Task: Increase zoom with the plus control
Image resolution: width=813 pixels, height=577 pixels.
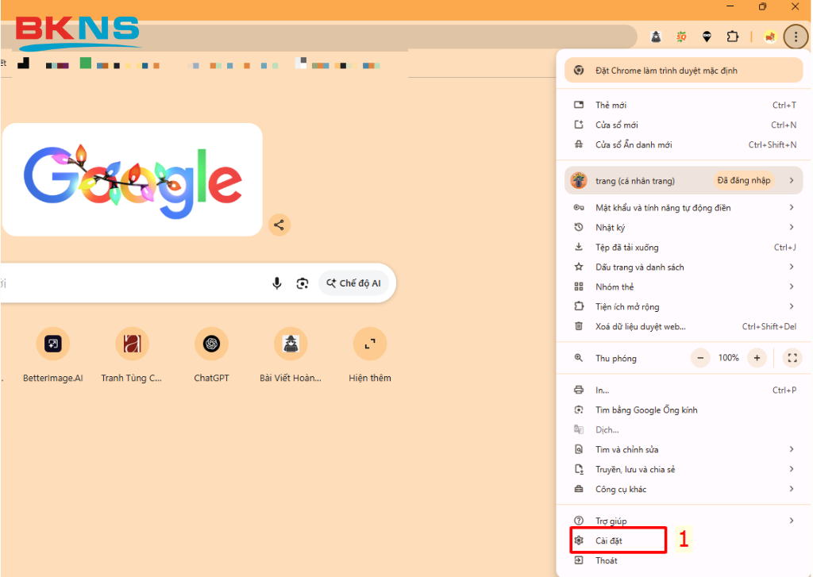Action: pos(757,358)
